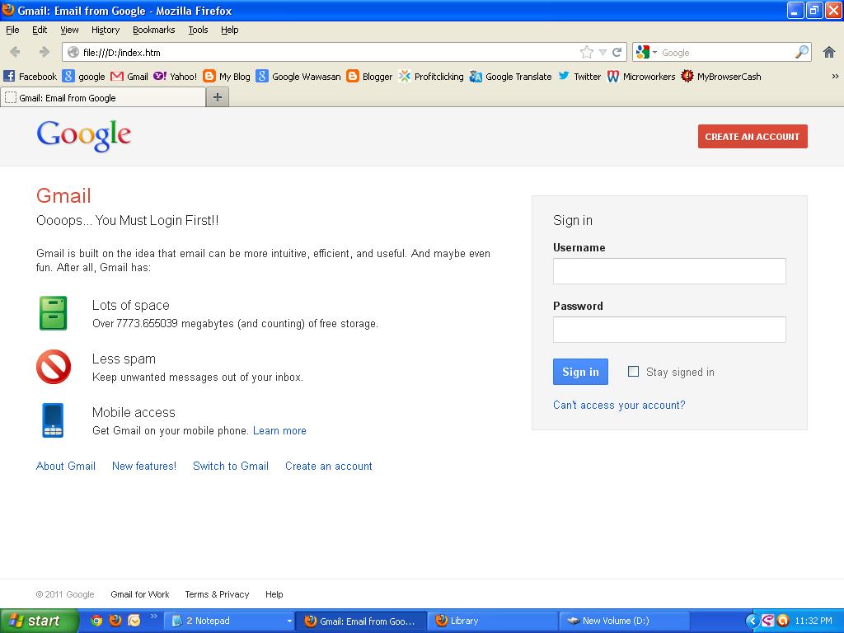The image size is (844, 633).
Task: Open the History menu
Action: (x=105, y=30)
